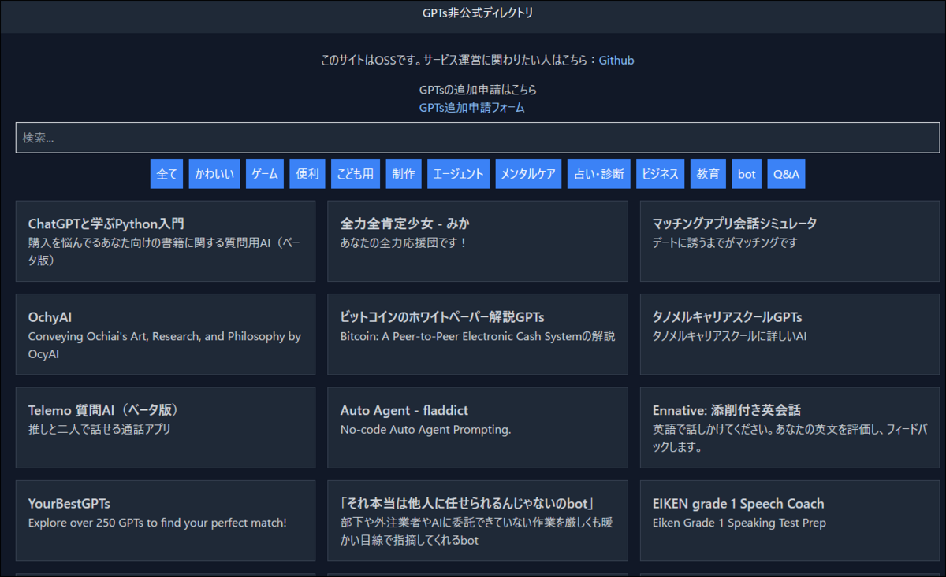Open ChatGPTと学ぶPython入門 card
The height and width of the screenshot is (577, 946).
[166, 241]
